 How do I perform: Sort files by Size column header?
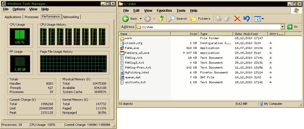coord(184,34)
